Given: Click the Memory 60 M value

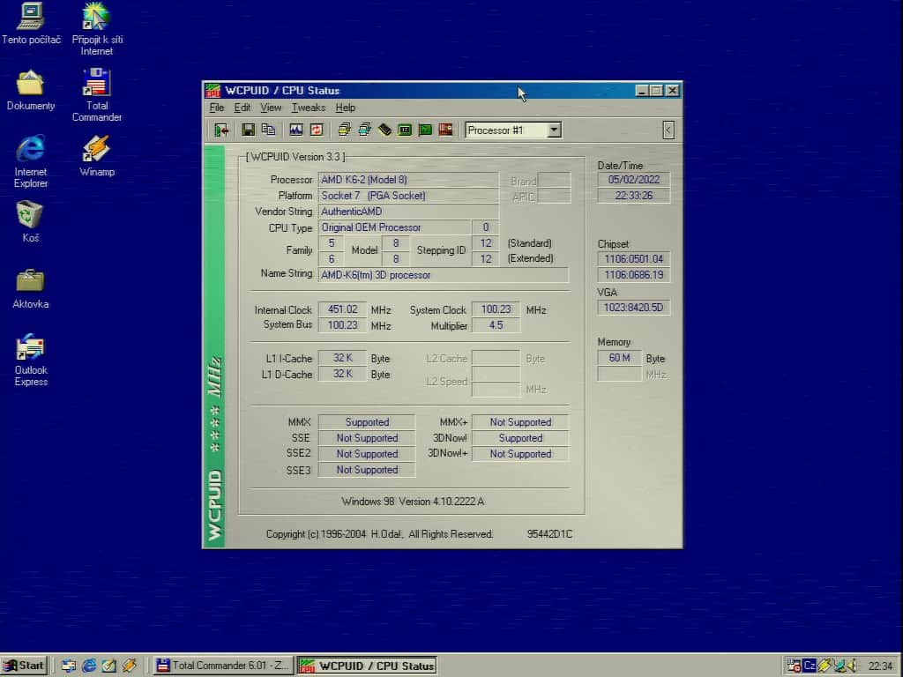Looking at the screenshot, I should [620, 358].
